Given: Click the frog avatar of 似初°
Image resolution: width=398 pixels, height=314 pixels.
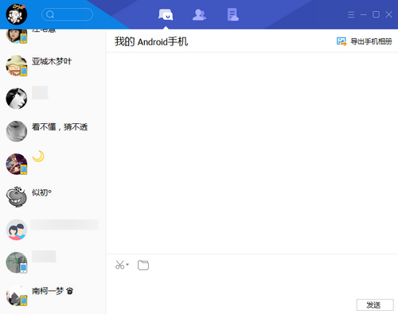Looking at the screenshot, I should 17,196.
